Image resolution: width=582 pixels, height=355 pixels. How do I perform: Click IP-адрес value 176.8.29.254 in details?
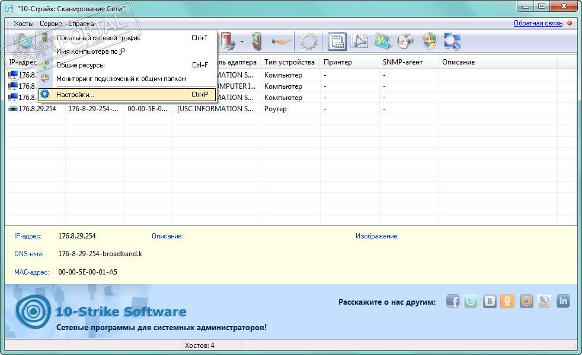pyautogui.click(x=77, y=236)
